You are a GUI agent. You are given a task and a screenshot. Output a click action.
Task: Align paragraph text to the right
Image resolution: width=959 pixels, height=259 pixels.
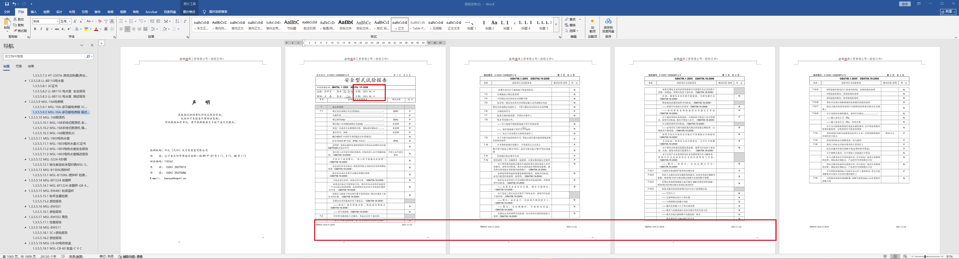(133, 29)
